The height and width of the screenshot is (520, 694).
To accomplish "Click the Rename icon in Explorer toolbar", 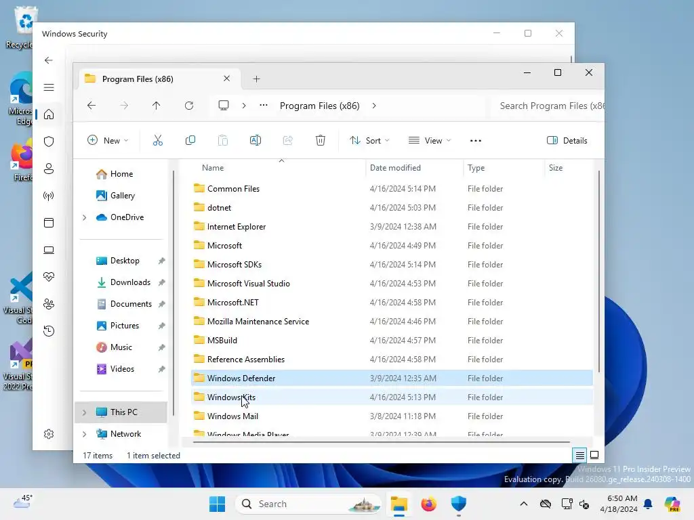I will 256,141.
